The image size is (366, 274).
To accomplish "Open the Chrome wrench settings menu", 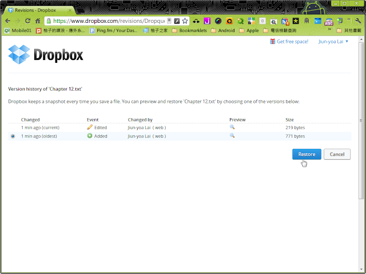I will click(359, 21).
